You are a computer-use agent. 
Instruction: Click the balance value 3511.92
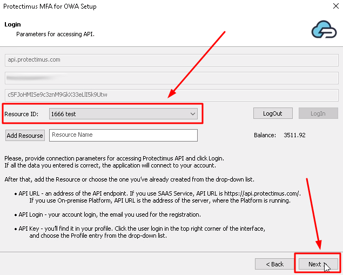[294, 135]
